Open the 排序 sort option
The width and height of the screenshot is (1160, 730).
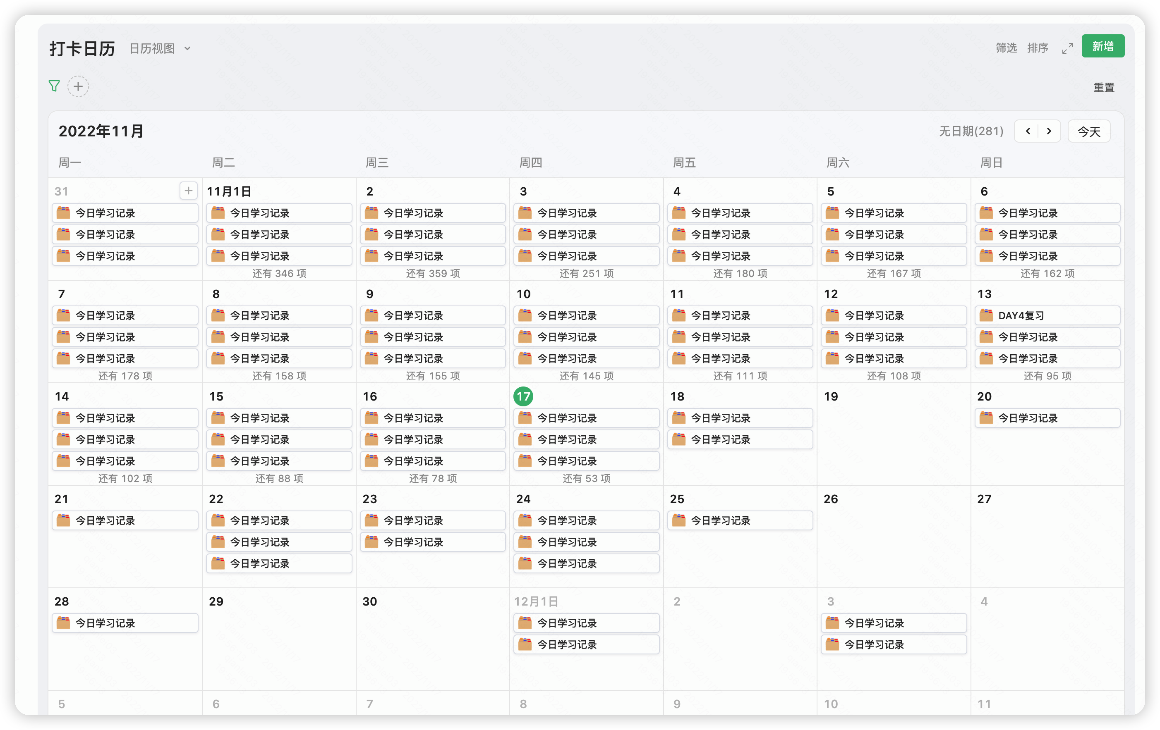[x=1038, y=48]
